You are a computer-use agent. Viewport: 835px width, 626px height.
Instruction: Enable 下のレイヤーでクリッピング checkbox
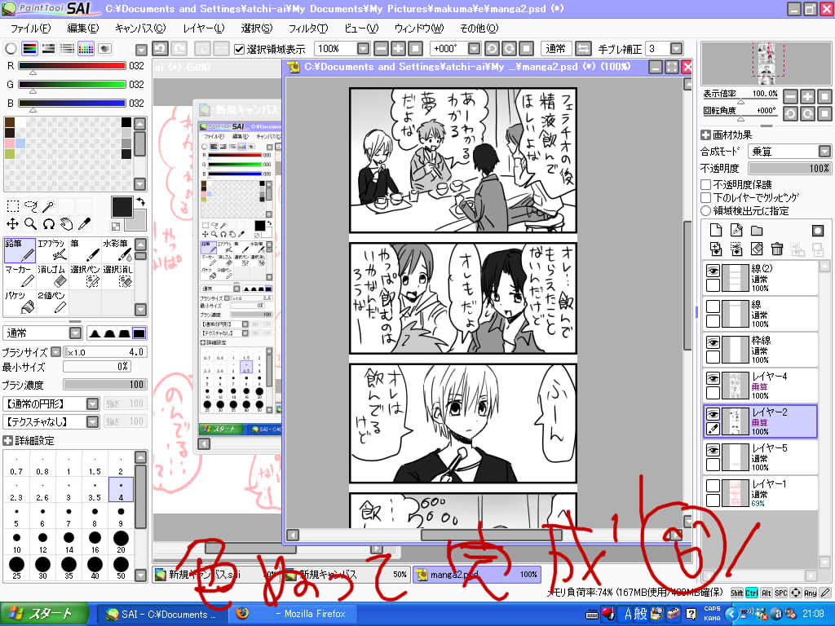click(705, 197)
